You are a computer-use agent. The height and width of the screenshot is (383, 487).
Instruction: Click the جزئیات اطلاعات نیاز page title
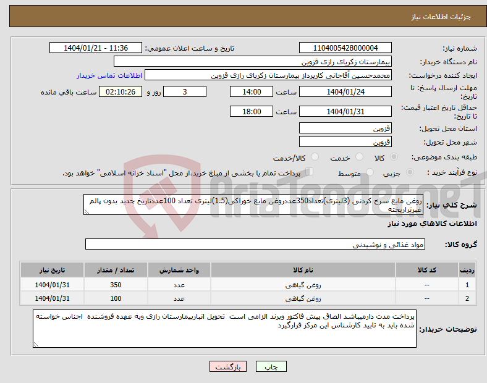441,17
